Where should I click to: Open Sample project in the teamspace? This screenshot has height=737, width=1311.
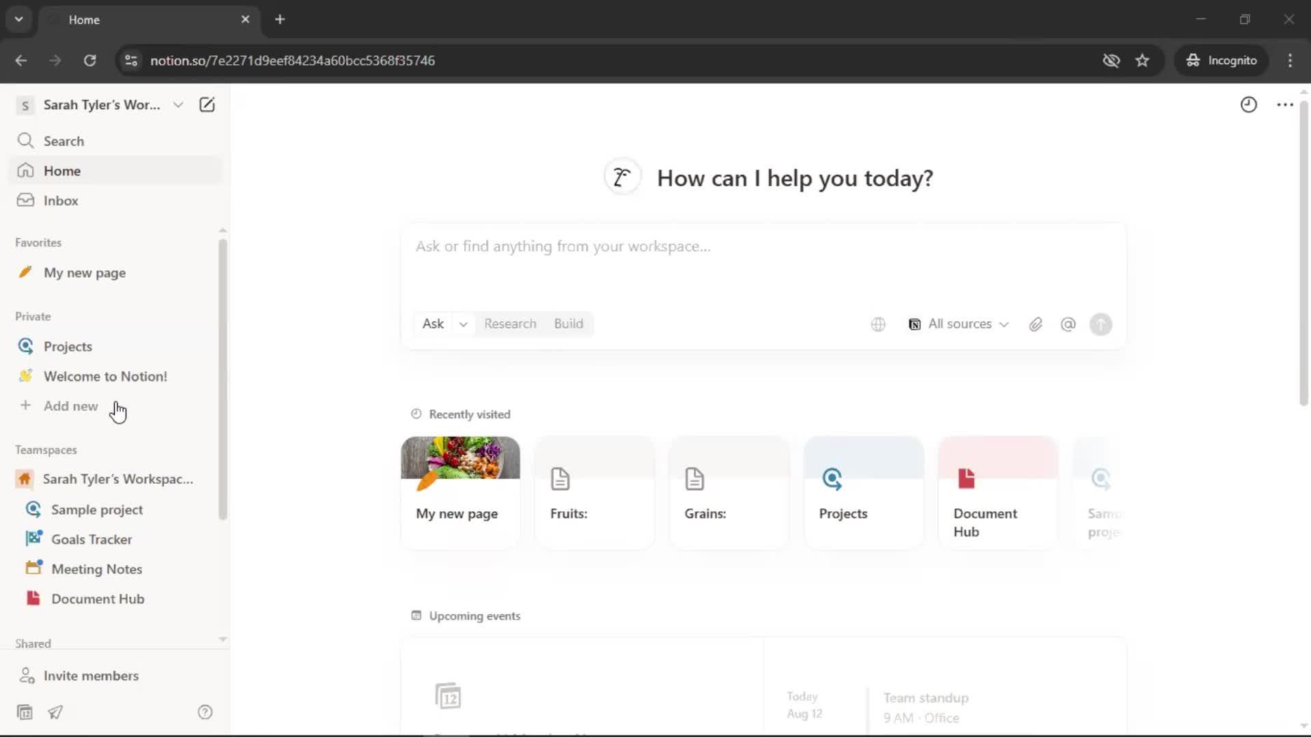115,509
